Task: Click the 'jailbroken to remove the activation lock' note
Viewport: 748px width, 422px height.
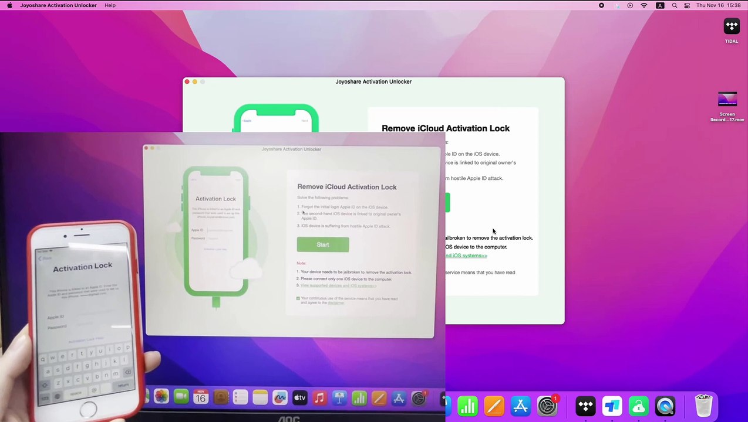Action: tap(489, 238)
